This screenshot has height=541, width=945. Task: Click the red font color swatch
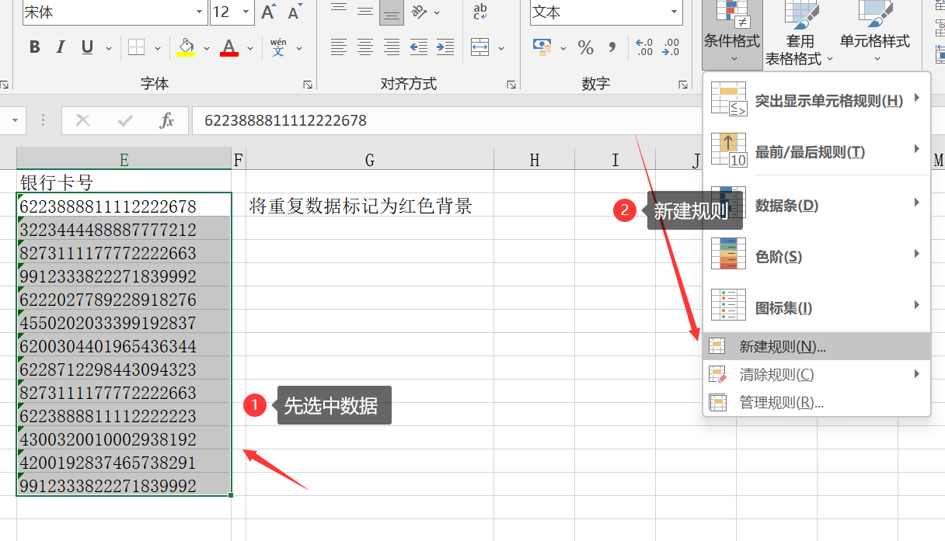pyautogui.click(x=228, y=48)
